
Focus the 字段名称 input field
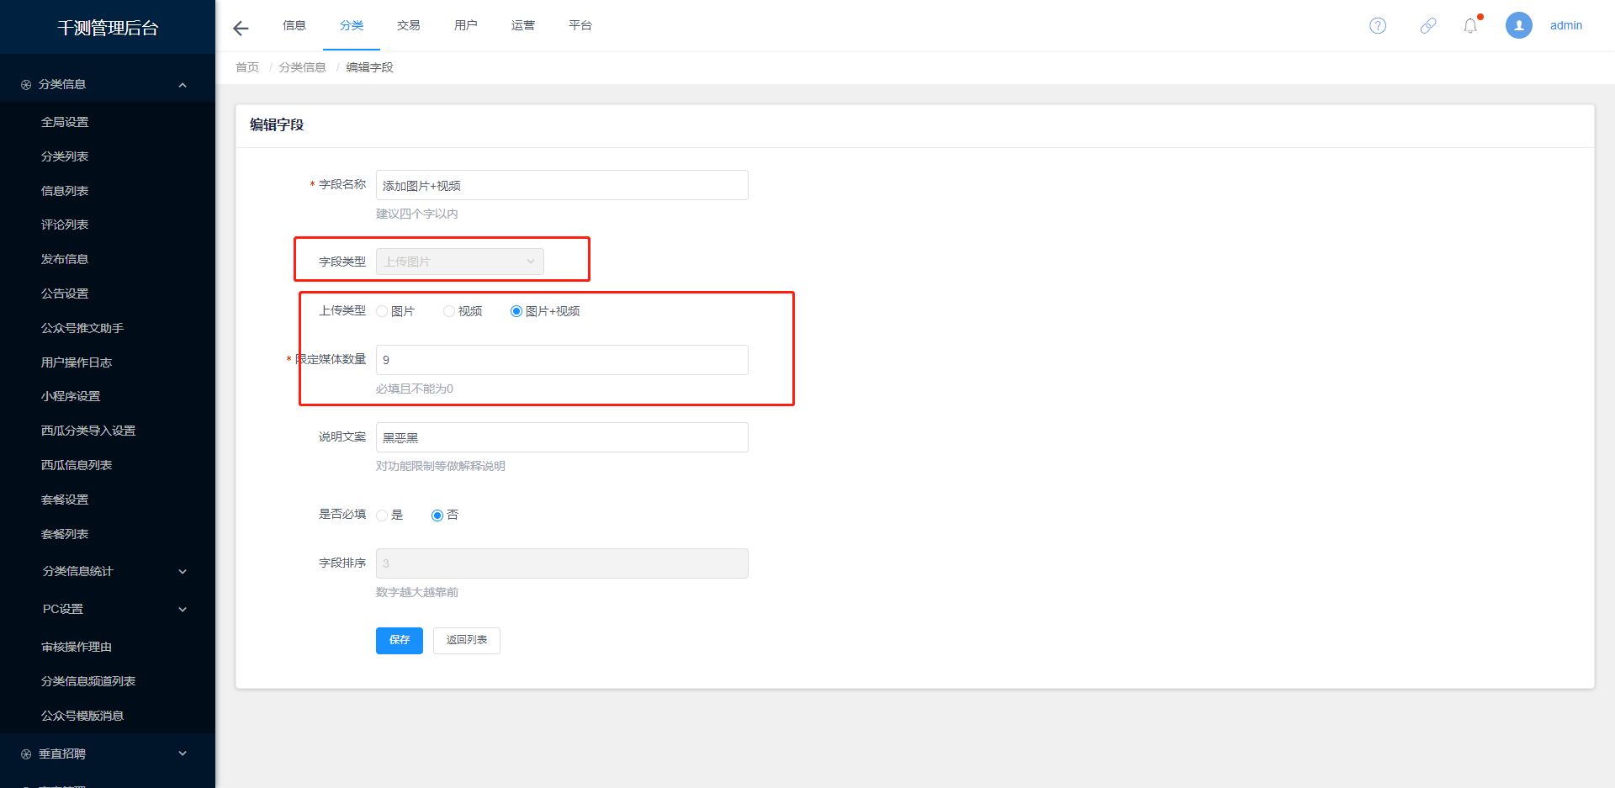(562, 185)
